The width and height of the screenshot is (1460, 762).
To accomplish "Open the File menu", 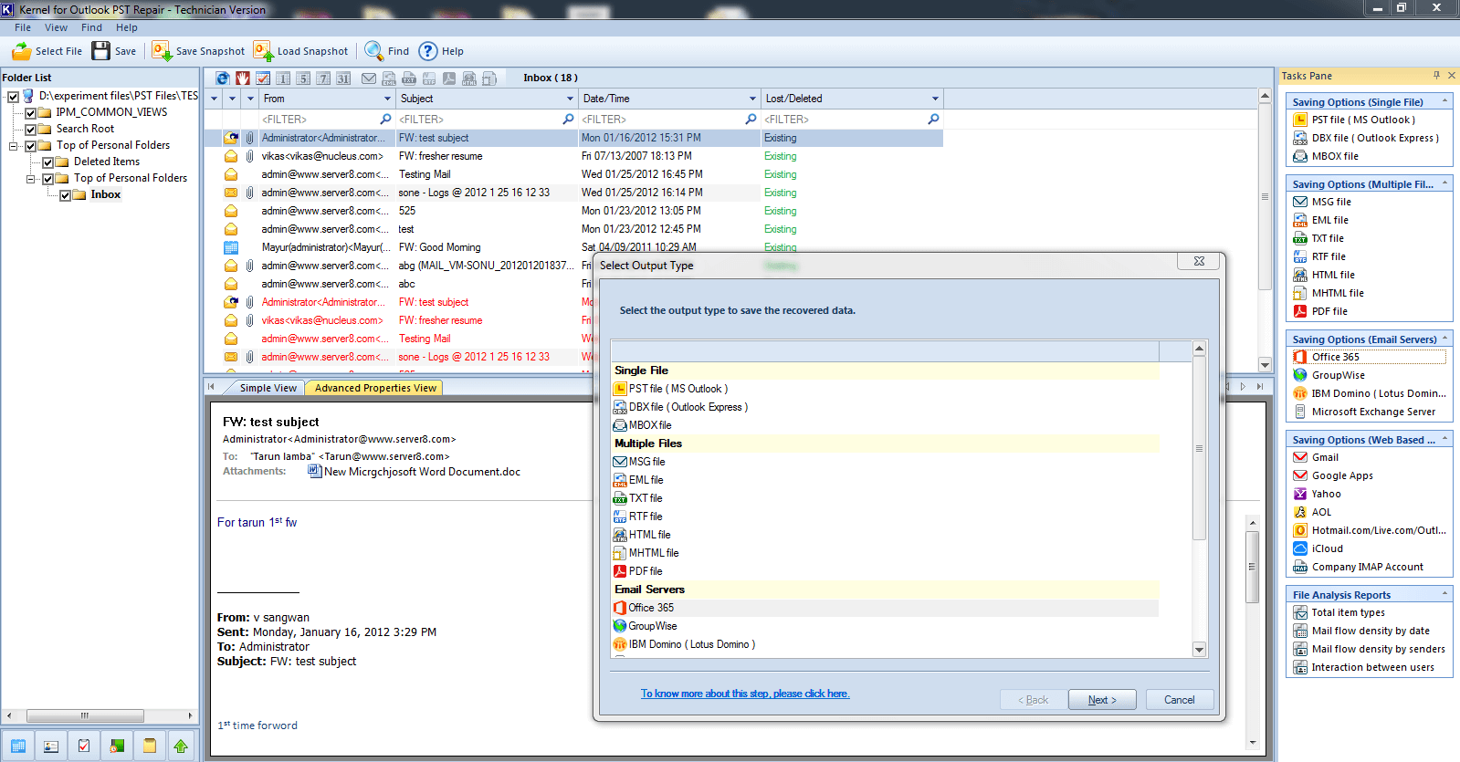I will click(x=23, y=27).
